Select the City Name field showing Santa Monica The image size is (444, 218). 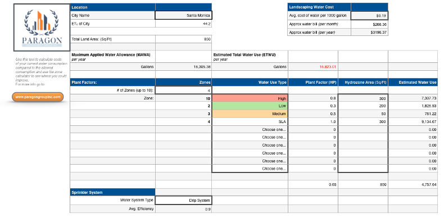(x=183, y=15)
